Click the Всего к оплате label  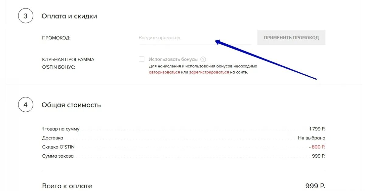coord(67,186)
